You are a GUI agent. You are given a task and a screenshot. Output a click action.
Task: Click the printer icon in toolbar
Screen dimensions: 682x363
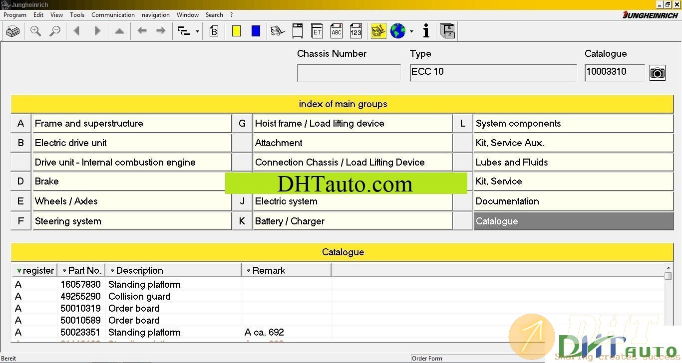pyautogui.click(x=13, y=31)
